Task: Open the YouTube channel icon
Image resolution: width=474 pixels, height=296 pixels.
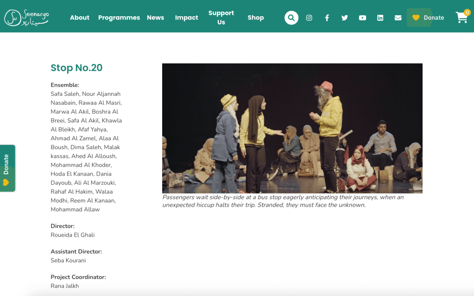Action: point(362,18)
